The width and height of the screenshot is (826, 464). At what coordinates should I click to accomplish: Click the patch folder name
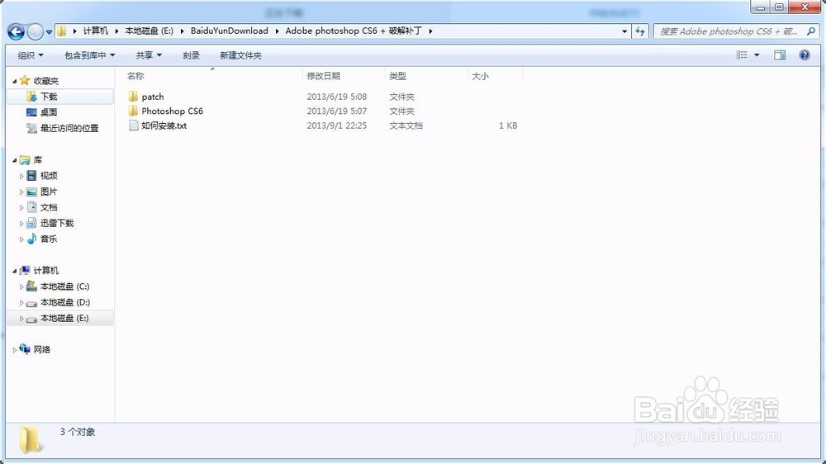click(x=153, y=97)
